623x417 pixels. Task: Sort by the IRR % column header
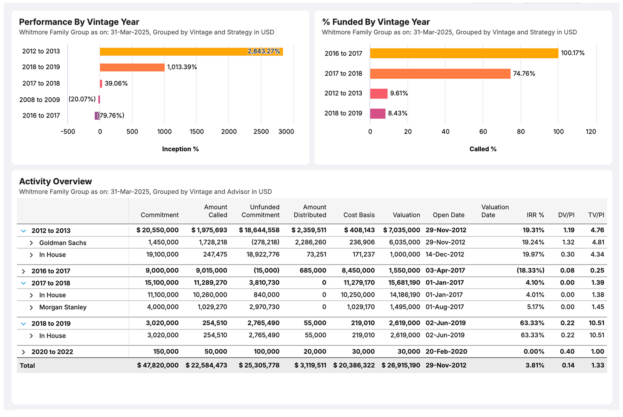pos(535,215)
